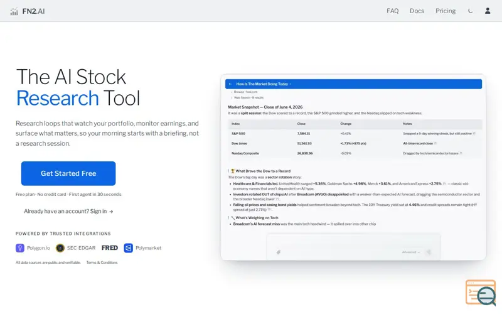Click the Get Started Free button

pyautogui.click(x=68, y=173)
